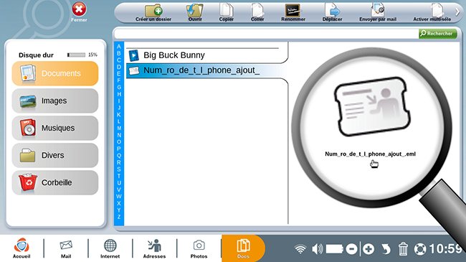Open the Corbeille trash folder
This screenshot has width=466, height=262.
pos(55,182)
